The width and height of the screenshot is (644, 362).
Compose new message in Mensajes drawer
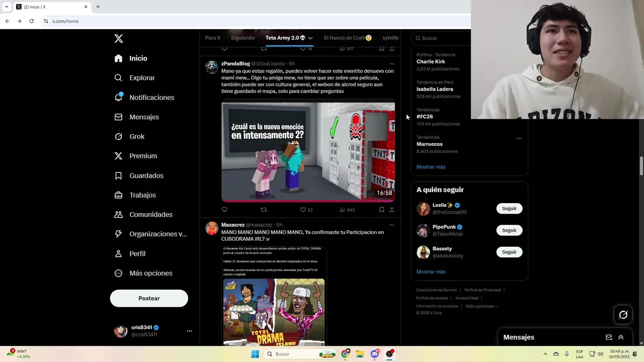(609, 337)
